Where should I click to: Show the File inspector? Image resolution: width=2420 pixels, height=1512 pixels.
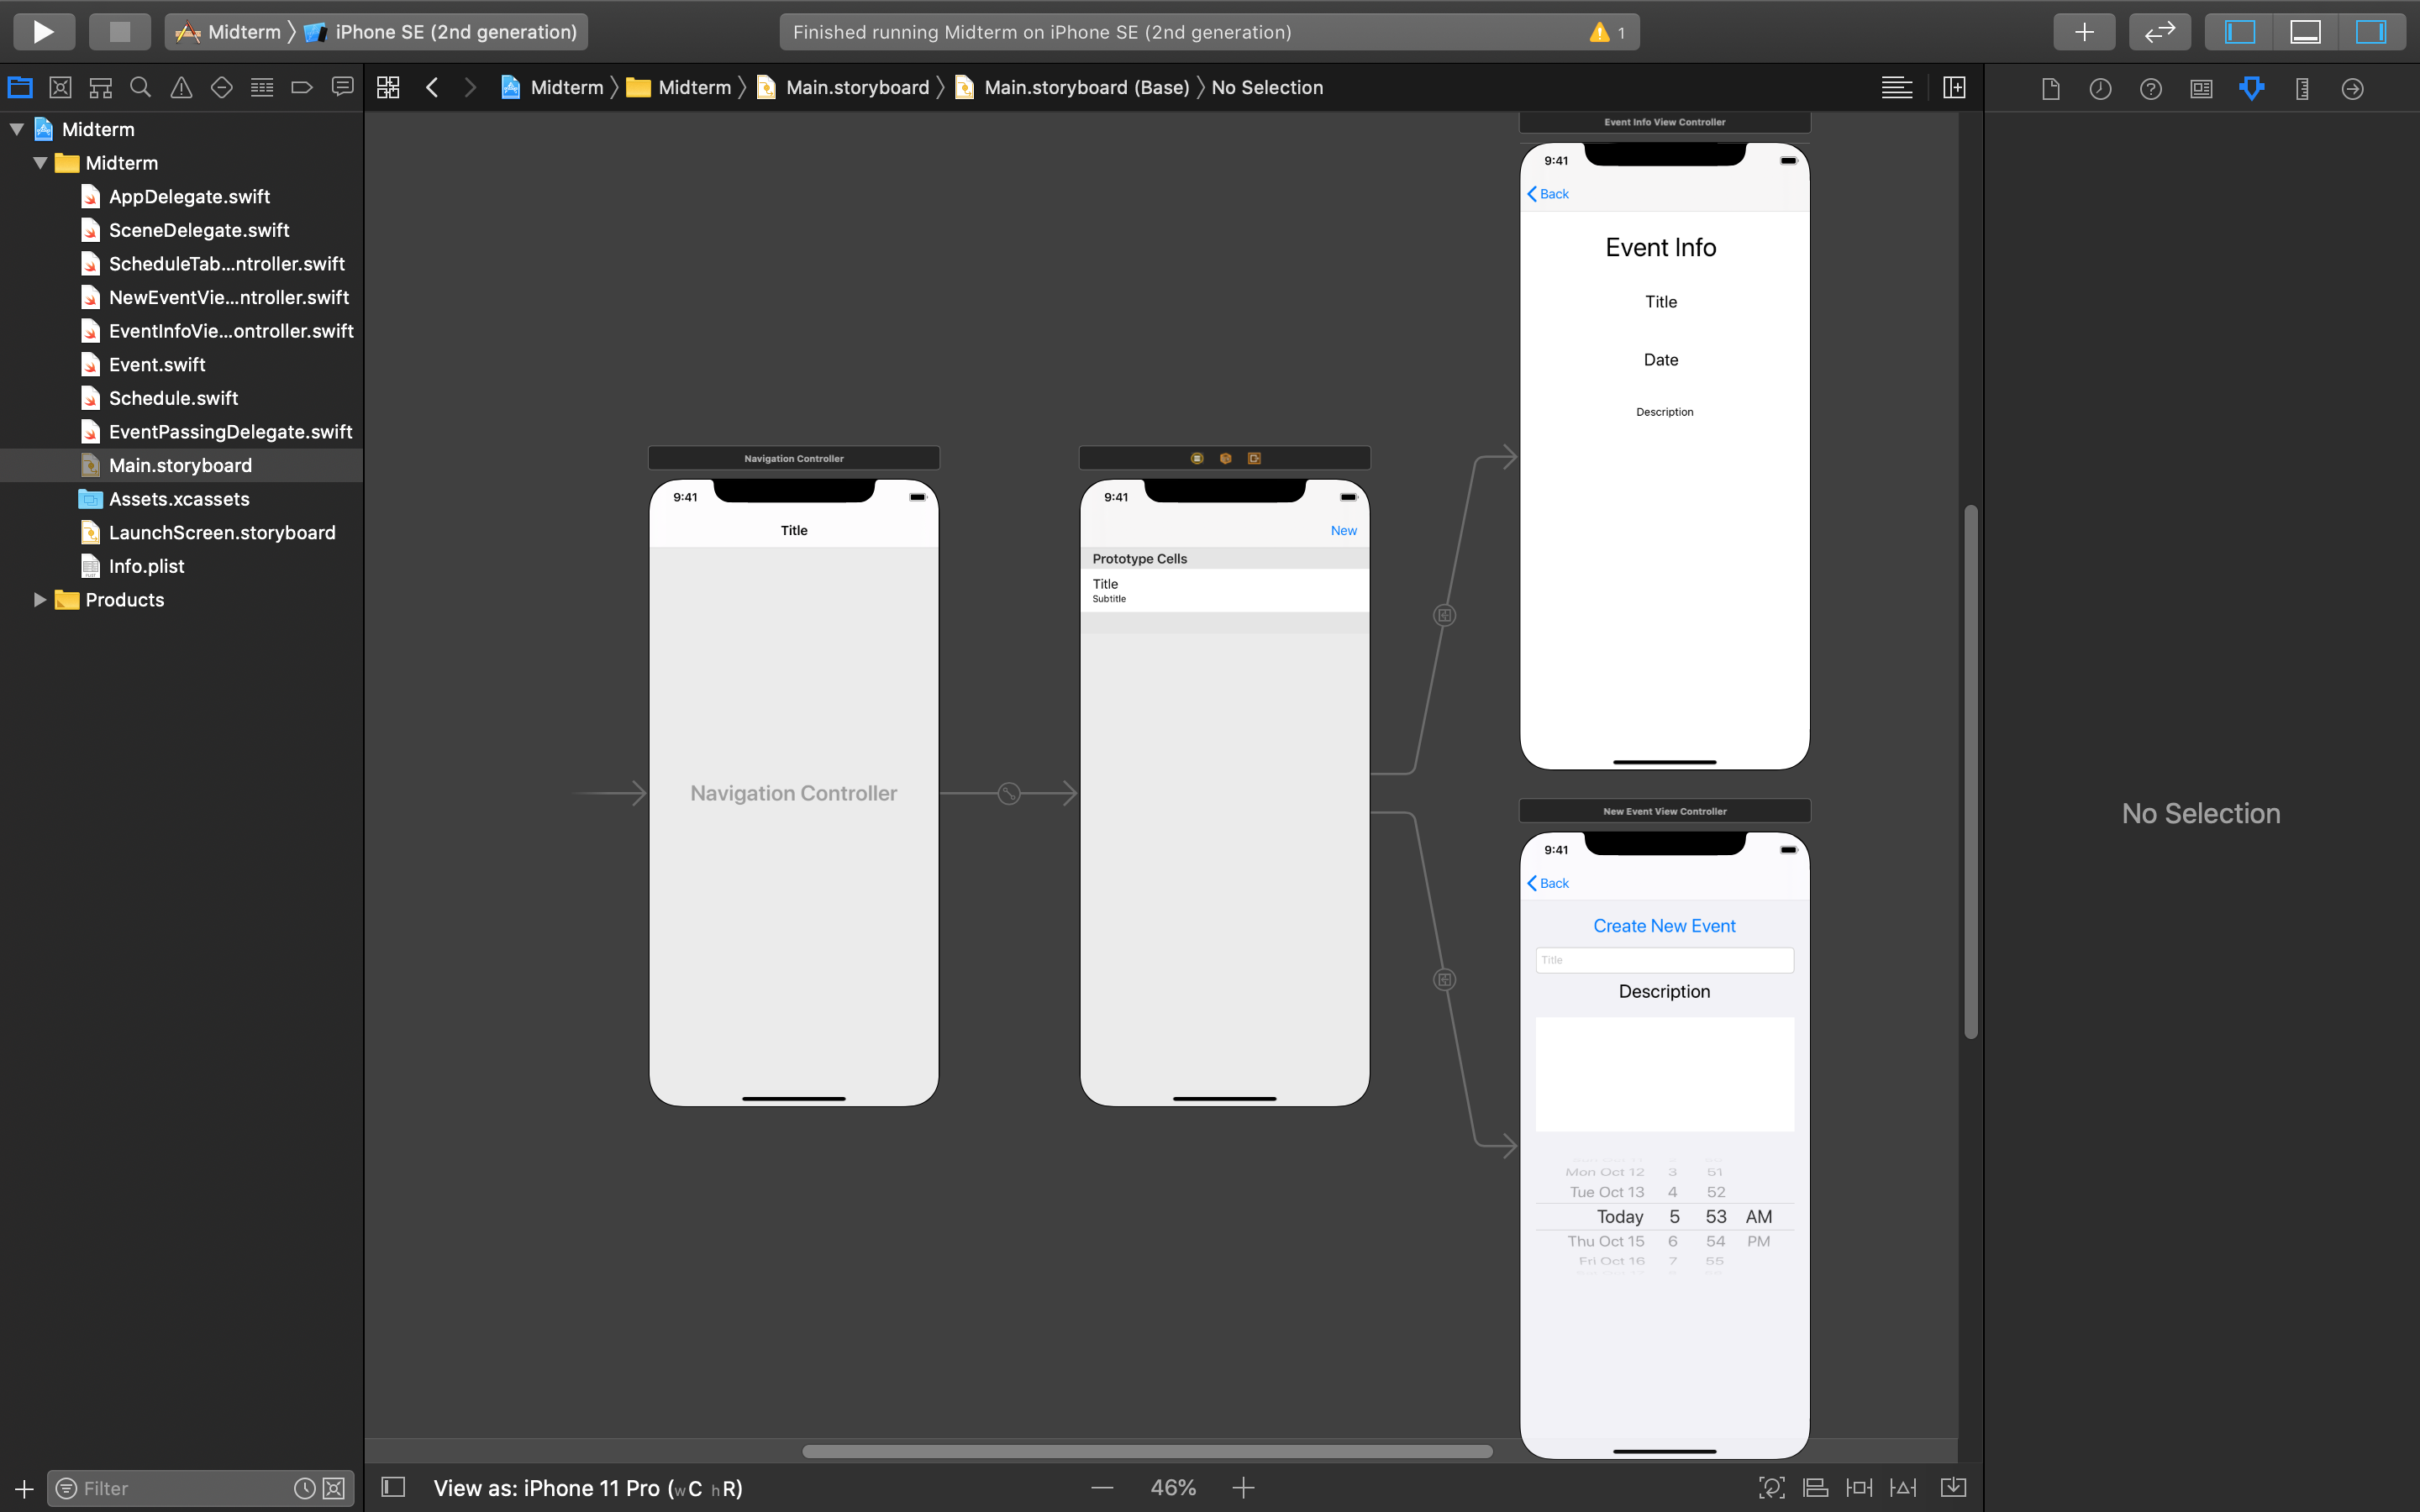click(2050, 89)
